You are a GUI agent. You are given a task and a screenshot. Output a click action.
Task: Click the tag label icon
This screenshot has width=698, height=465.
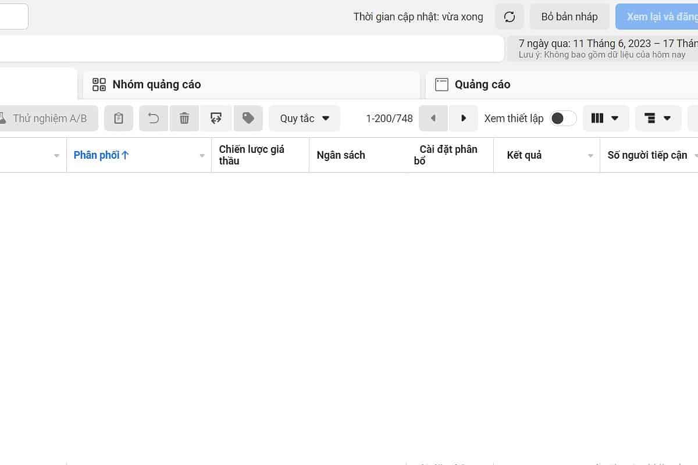pos(248,119)
